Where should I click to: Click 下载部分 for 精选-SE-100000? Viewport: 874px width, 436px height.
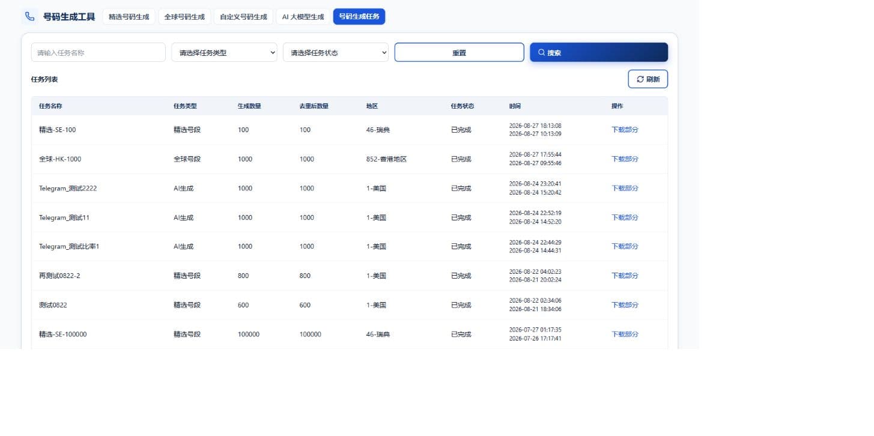(625, 334)
